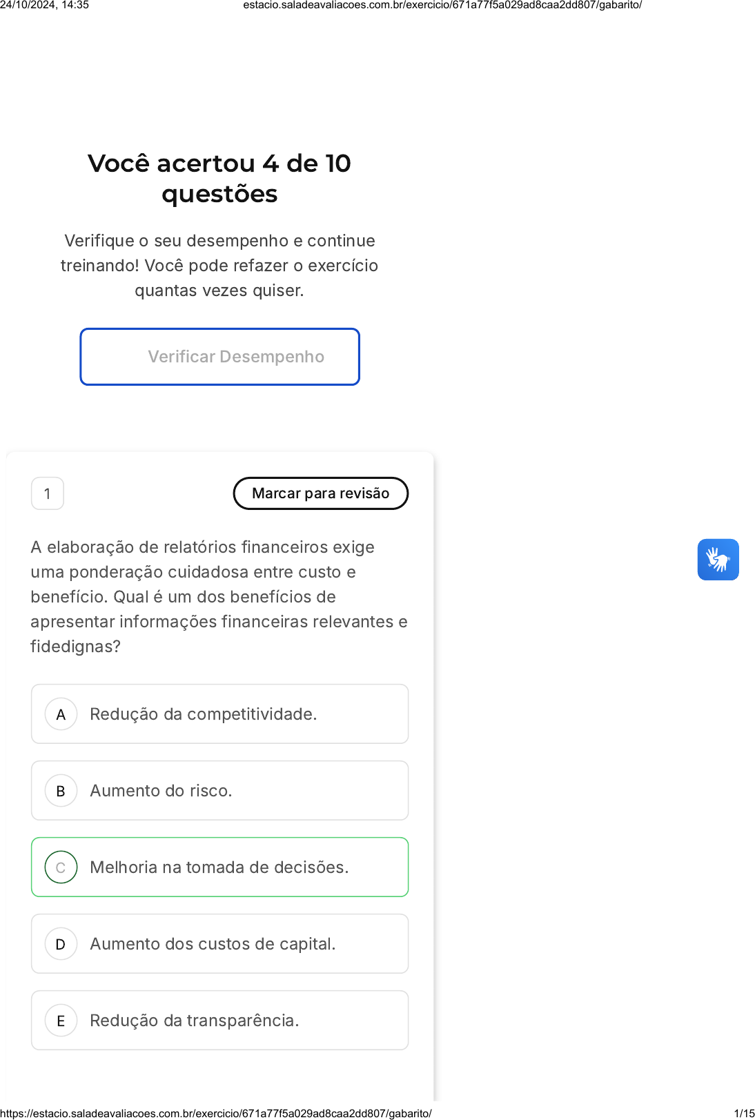Pick the green-outlined circle C
This screenshot has width=755, height=1120.
[x=61, y=867]
